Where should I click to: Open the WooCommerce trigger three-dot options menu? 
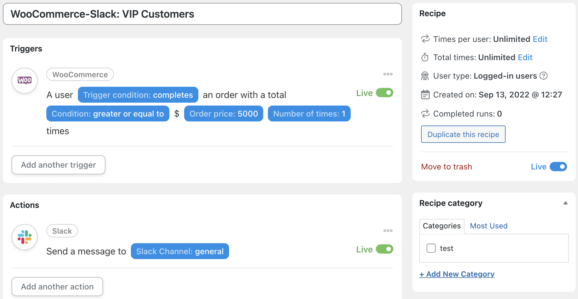click(388, 74)
